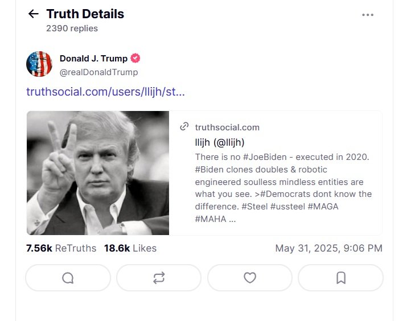Click the chain link icon in preview card
Screen dimensions: 411x321
[x=184, y=127]
